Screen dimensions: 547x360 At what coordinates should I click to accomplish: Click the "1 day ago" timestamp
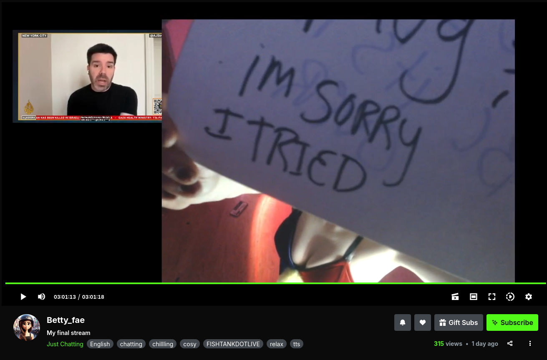485,344
